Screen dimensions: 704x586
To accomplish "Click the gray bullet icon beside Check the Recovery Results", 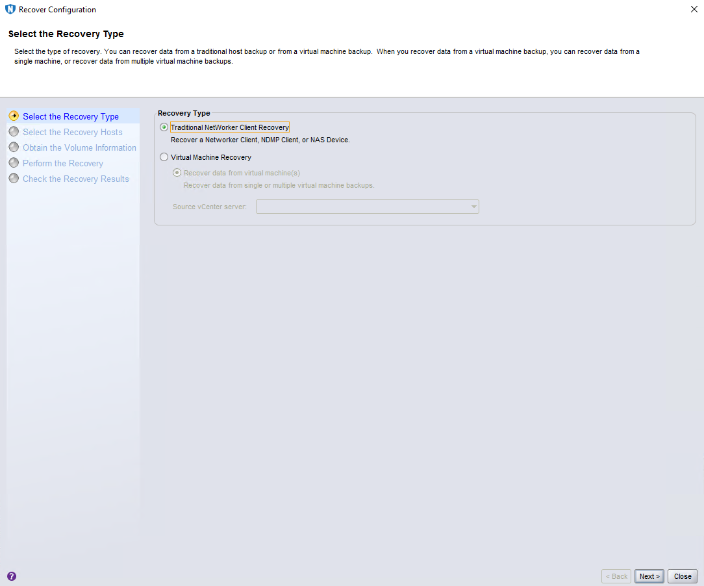I will (14, 179).
